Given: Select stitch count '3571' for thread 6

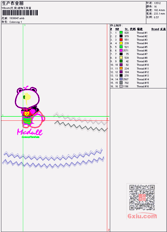Looking at the screenshot, I should [126, 51].
